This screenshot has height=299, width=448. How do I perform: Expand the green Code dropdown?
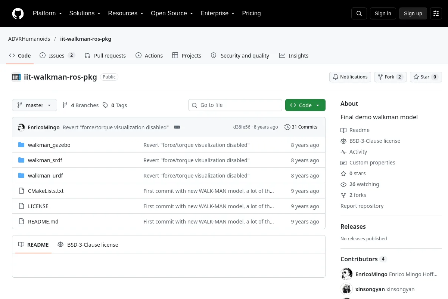[x=305, y=105]
